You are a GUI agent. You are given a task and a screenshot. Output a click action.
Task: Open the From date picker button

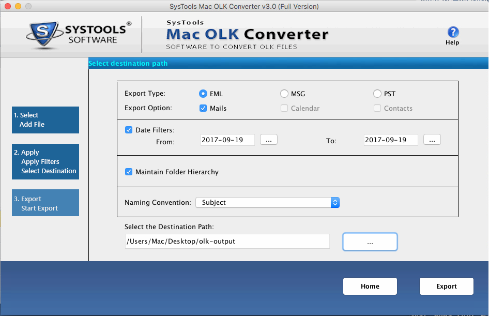click(269, 140)
